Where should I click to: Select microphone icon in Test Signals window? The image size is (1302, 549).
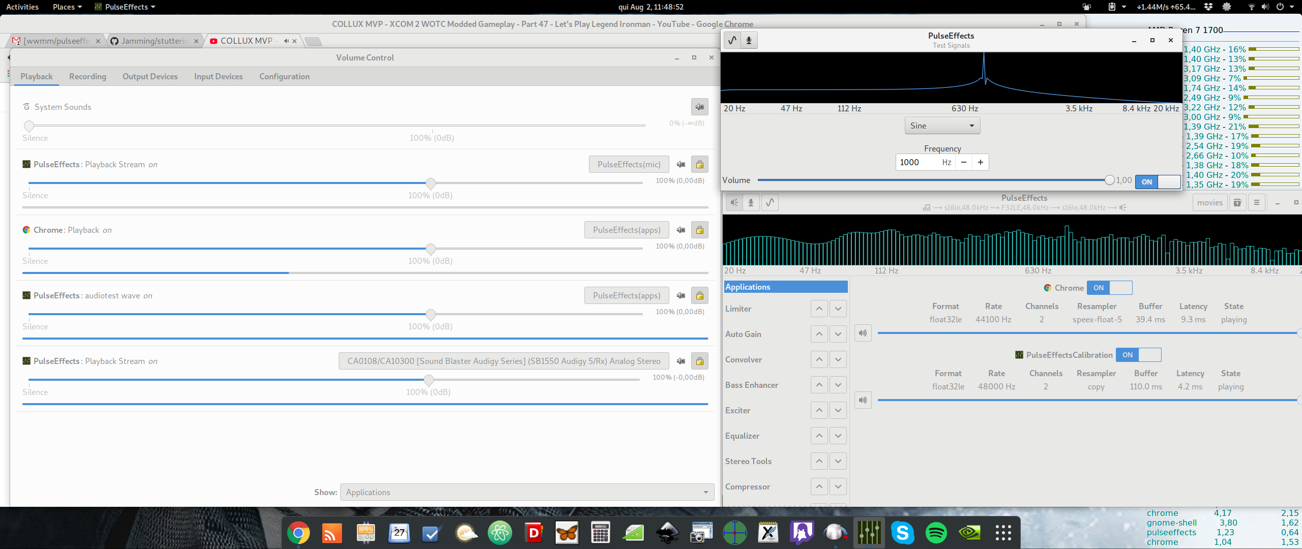click(749, 40)
